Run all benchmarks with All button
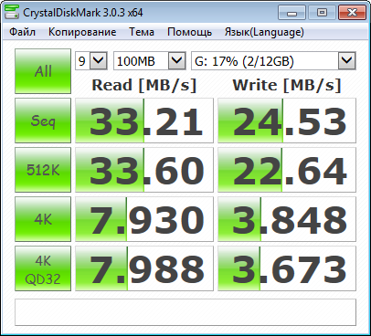 [43, 71]
